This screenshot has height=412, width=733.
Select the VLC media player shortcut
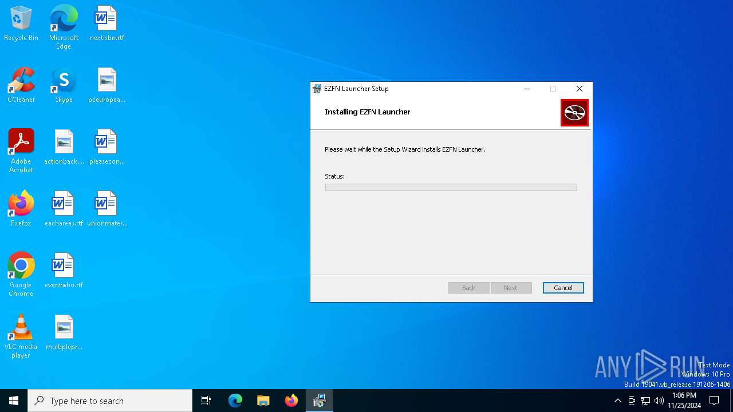click(x=21, y=336)
